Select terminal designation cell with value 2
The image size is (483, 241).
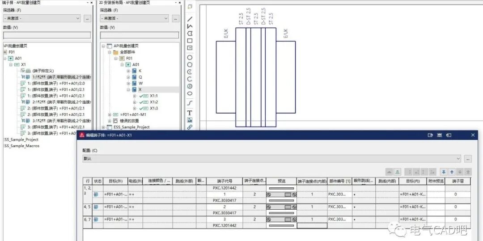point(225,207)
